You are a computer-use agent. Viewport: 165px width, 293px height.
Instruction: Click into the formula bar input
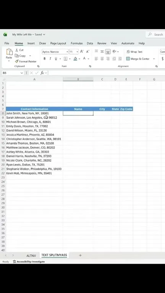[x=107, y=73]
